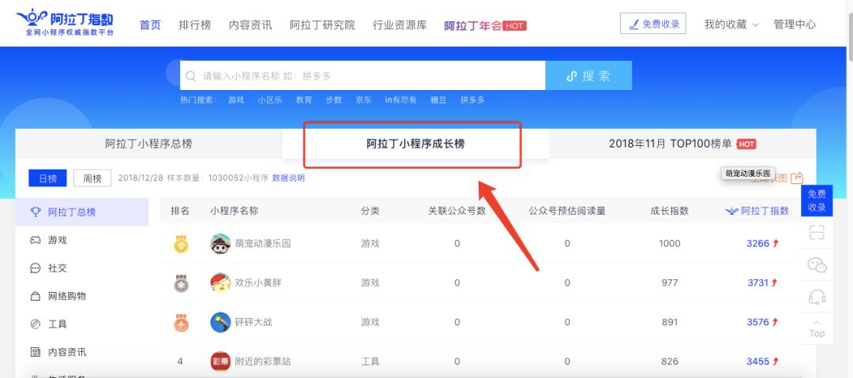Viewport: 853px width, 378px height.
Task: Click the 内容资讯 sidebar news icon
Action: tap(36, 353)
